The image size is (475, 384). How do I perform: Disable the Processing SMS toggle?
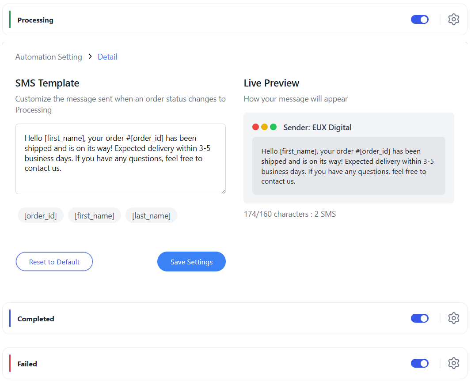(420, 20)
